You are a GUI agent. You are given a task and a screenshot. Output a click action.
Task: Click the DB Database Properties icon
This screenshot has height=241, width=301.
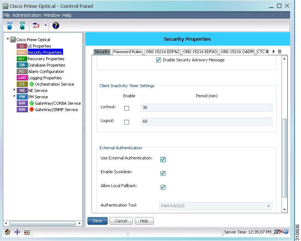(x=22, y=65)
